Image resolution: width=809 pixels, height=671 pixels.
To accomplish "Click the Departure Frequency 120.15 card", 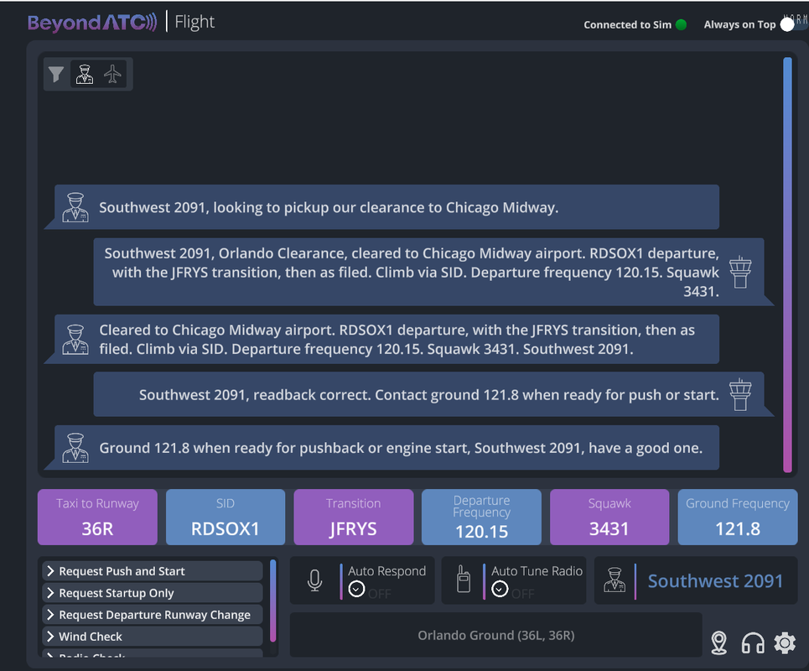I will [481, 518].
